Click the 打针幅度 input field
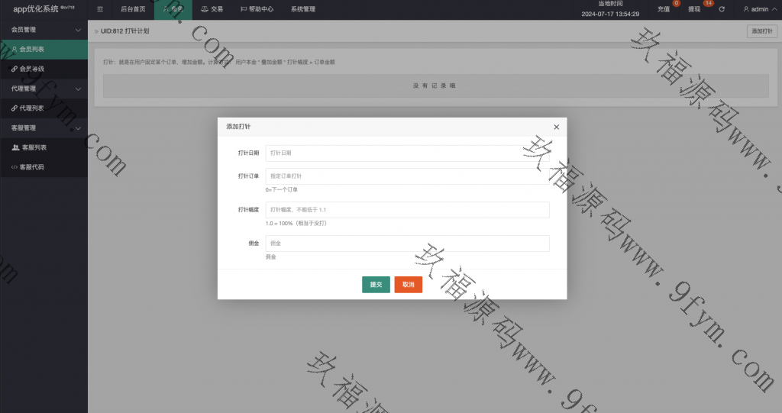Viewport: 782px width, 413px height. [x=407, y=210]
